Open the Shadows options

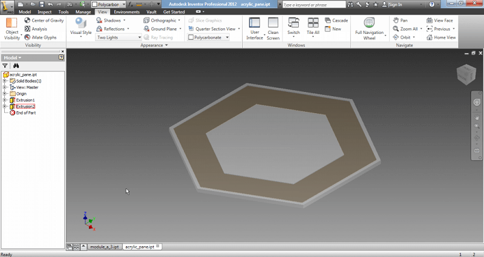111,21
